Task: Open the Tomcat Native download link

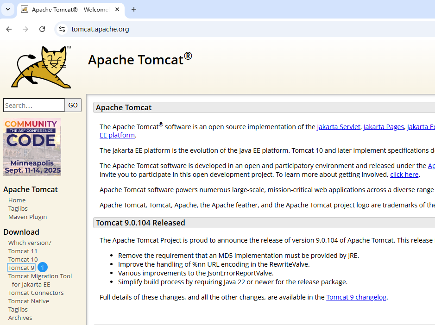Action: (x=29, y=301)
